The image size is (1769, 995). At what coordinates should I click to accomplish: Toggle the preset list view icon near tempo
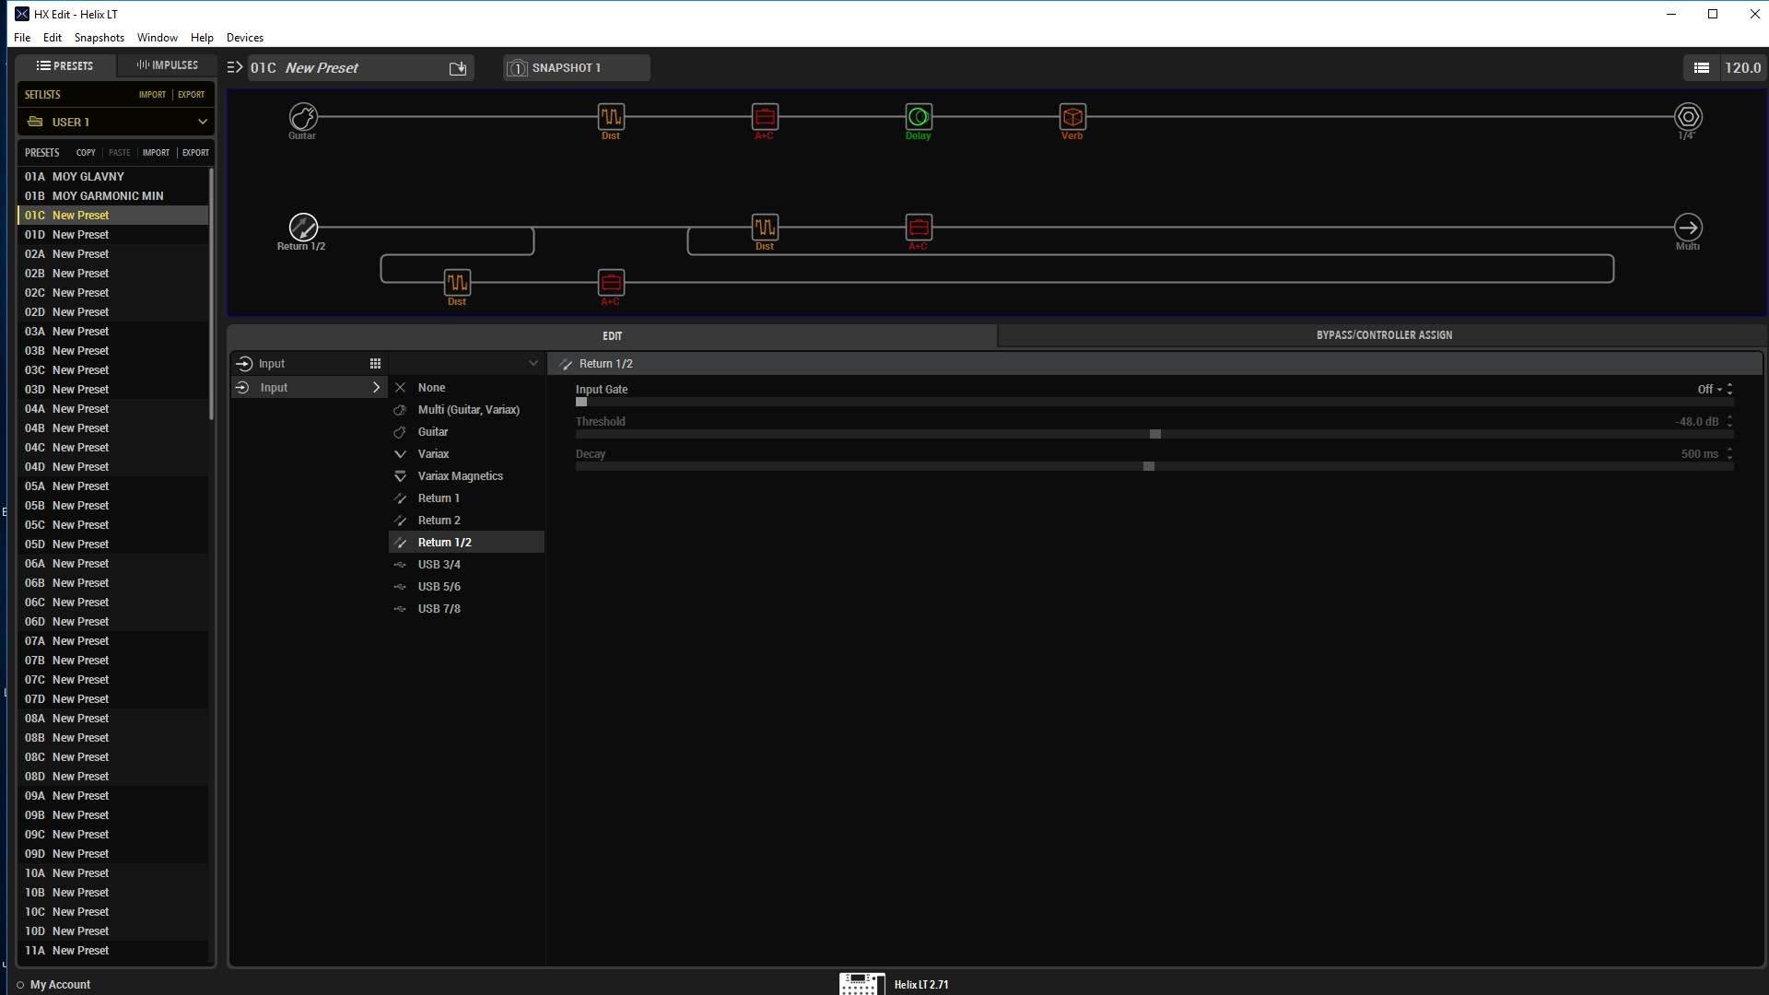[1701, 68]
